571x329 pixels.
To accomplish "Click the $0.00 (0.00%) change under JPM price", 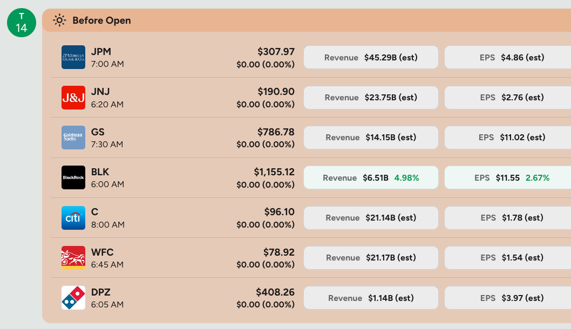I will [x=266, y=64].
